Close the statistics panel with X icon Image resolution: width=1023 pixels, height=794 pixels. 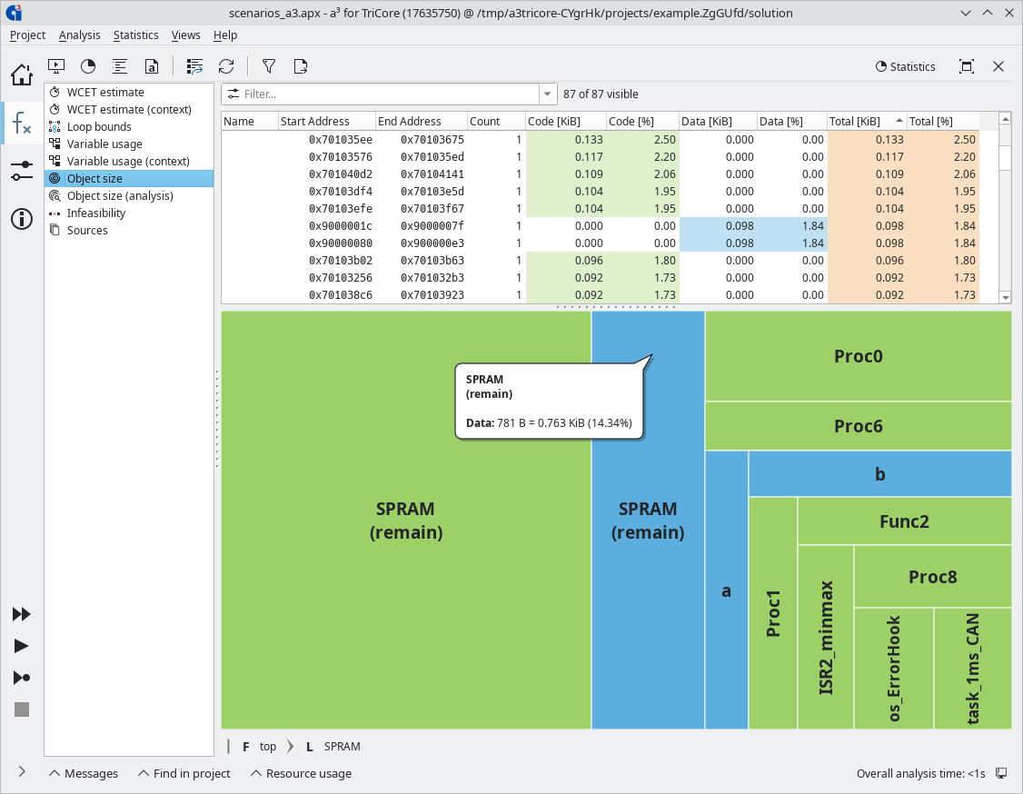(x=998, y=66)
